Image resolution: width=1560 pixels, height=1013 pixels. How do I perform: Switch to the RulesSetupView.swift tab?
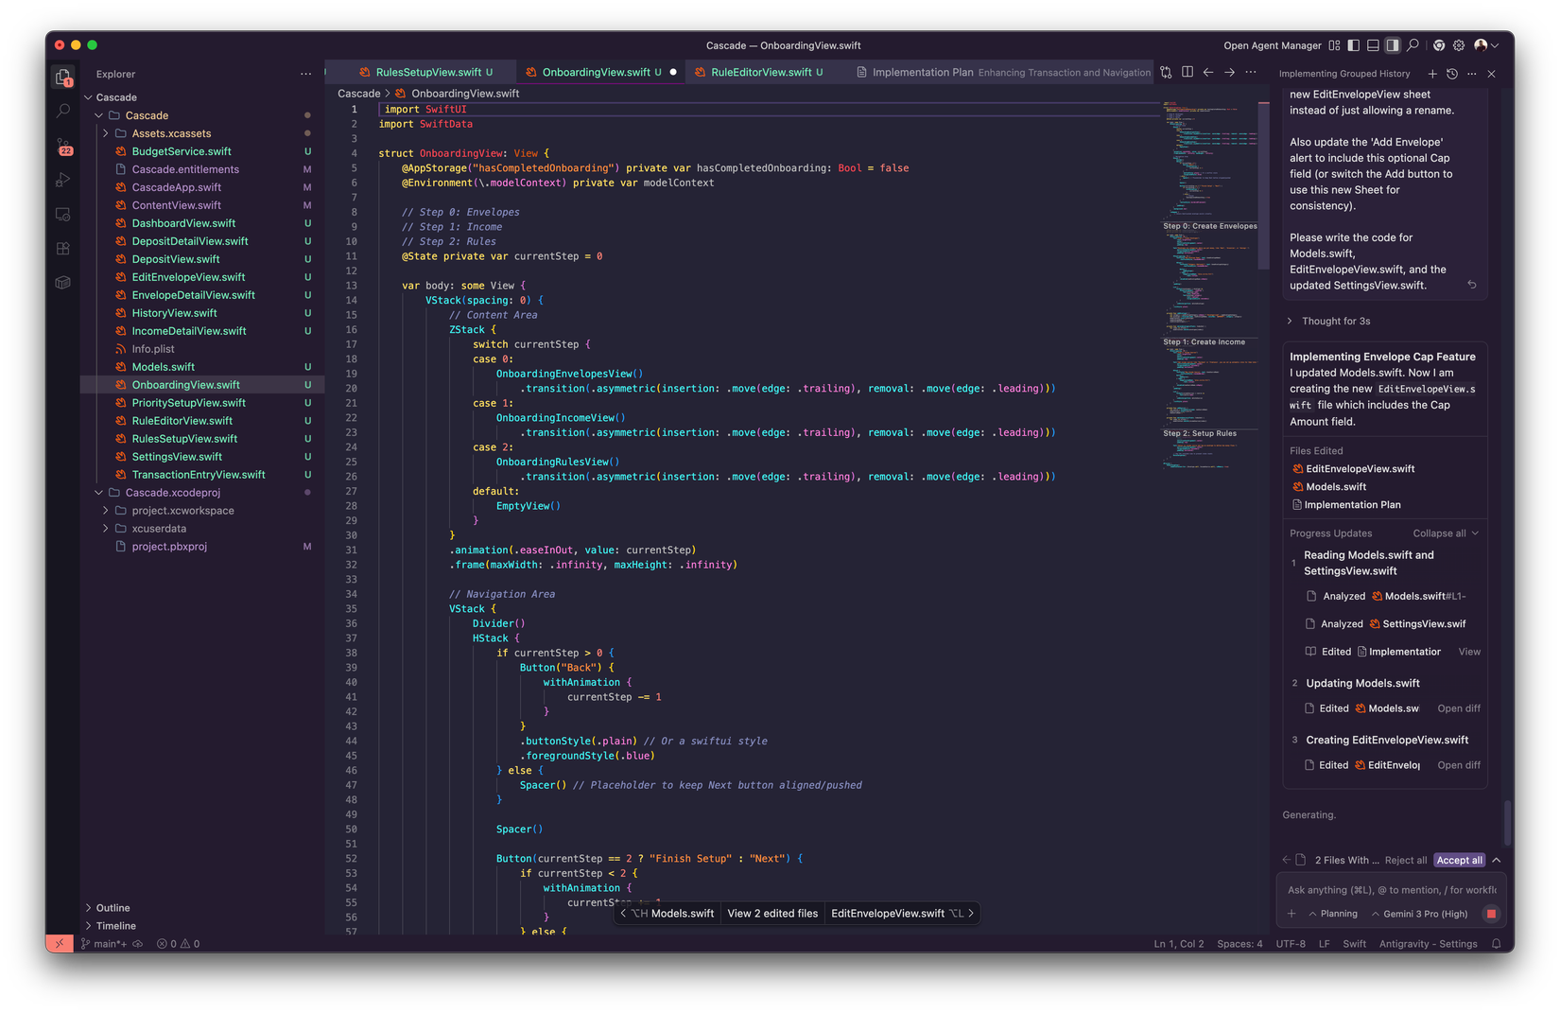[x=428, y=72]
